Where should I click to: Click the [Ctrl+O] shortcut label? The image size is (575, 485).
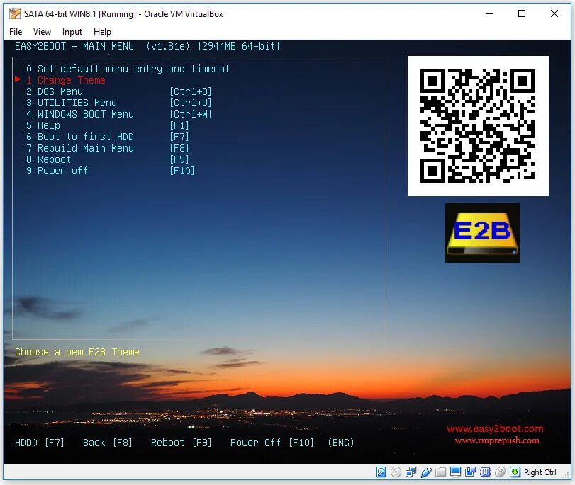[191, 91]
